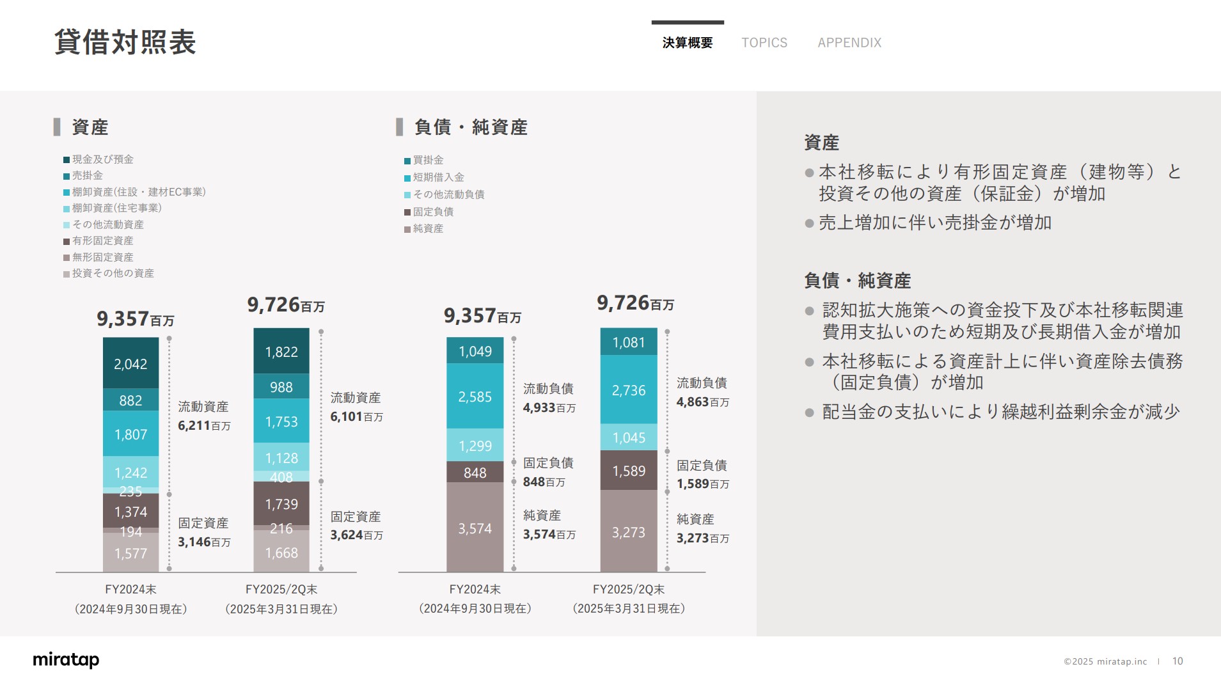Click the 無形固定資産 legend marker

point(66,257)
